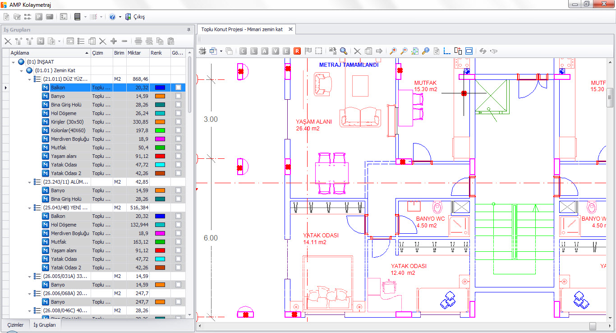
Task: Click the paste clipboard icon in İş Grupları toolbar
Action: point(170,41)
